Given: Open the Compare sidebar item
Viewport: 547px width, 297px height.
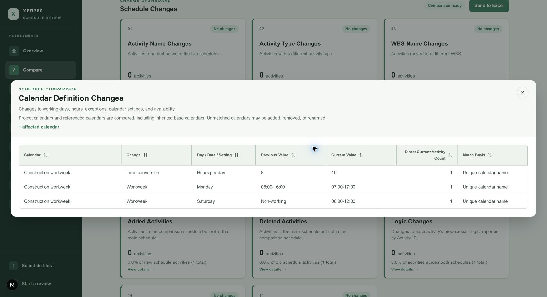Looking at the screenshot, I should [41, 70].
